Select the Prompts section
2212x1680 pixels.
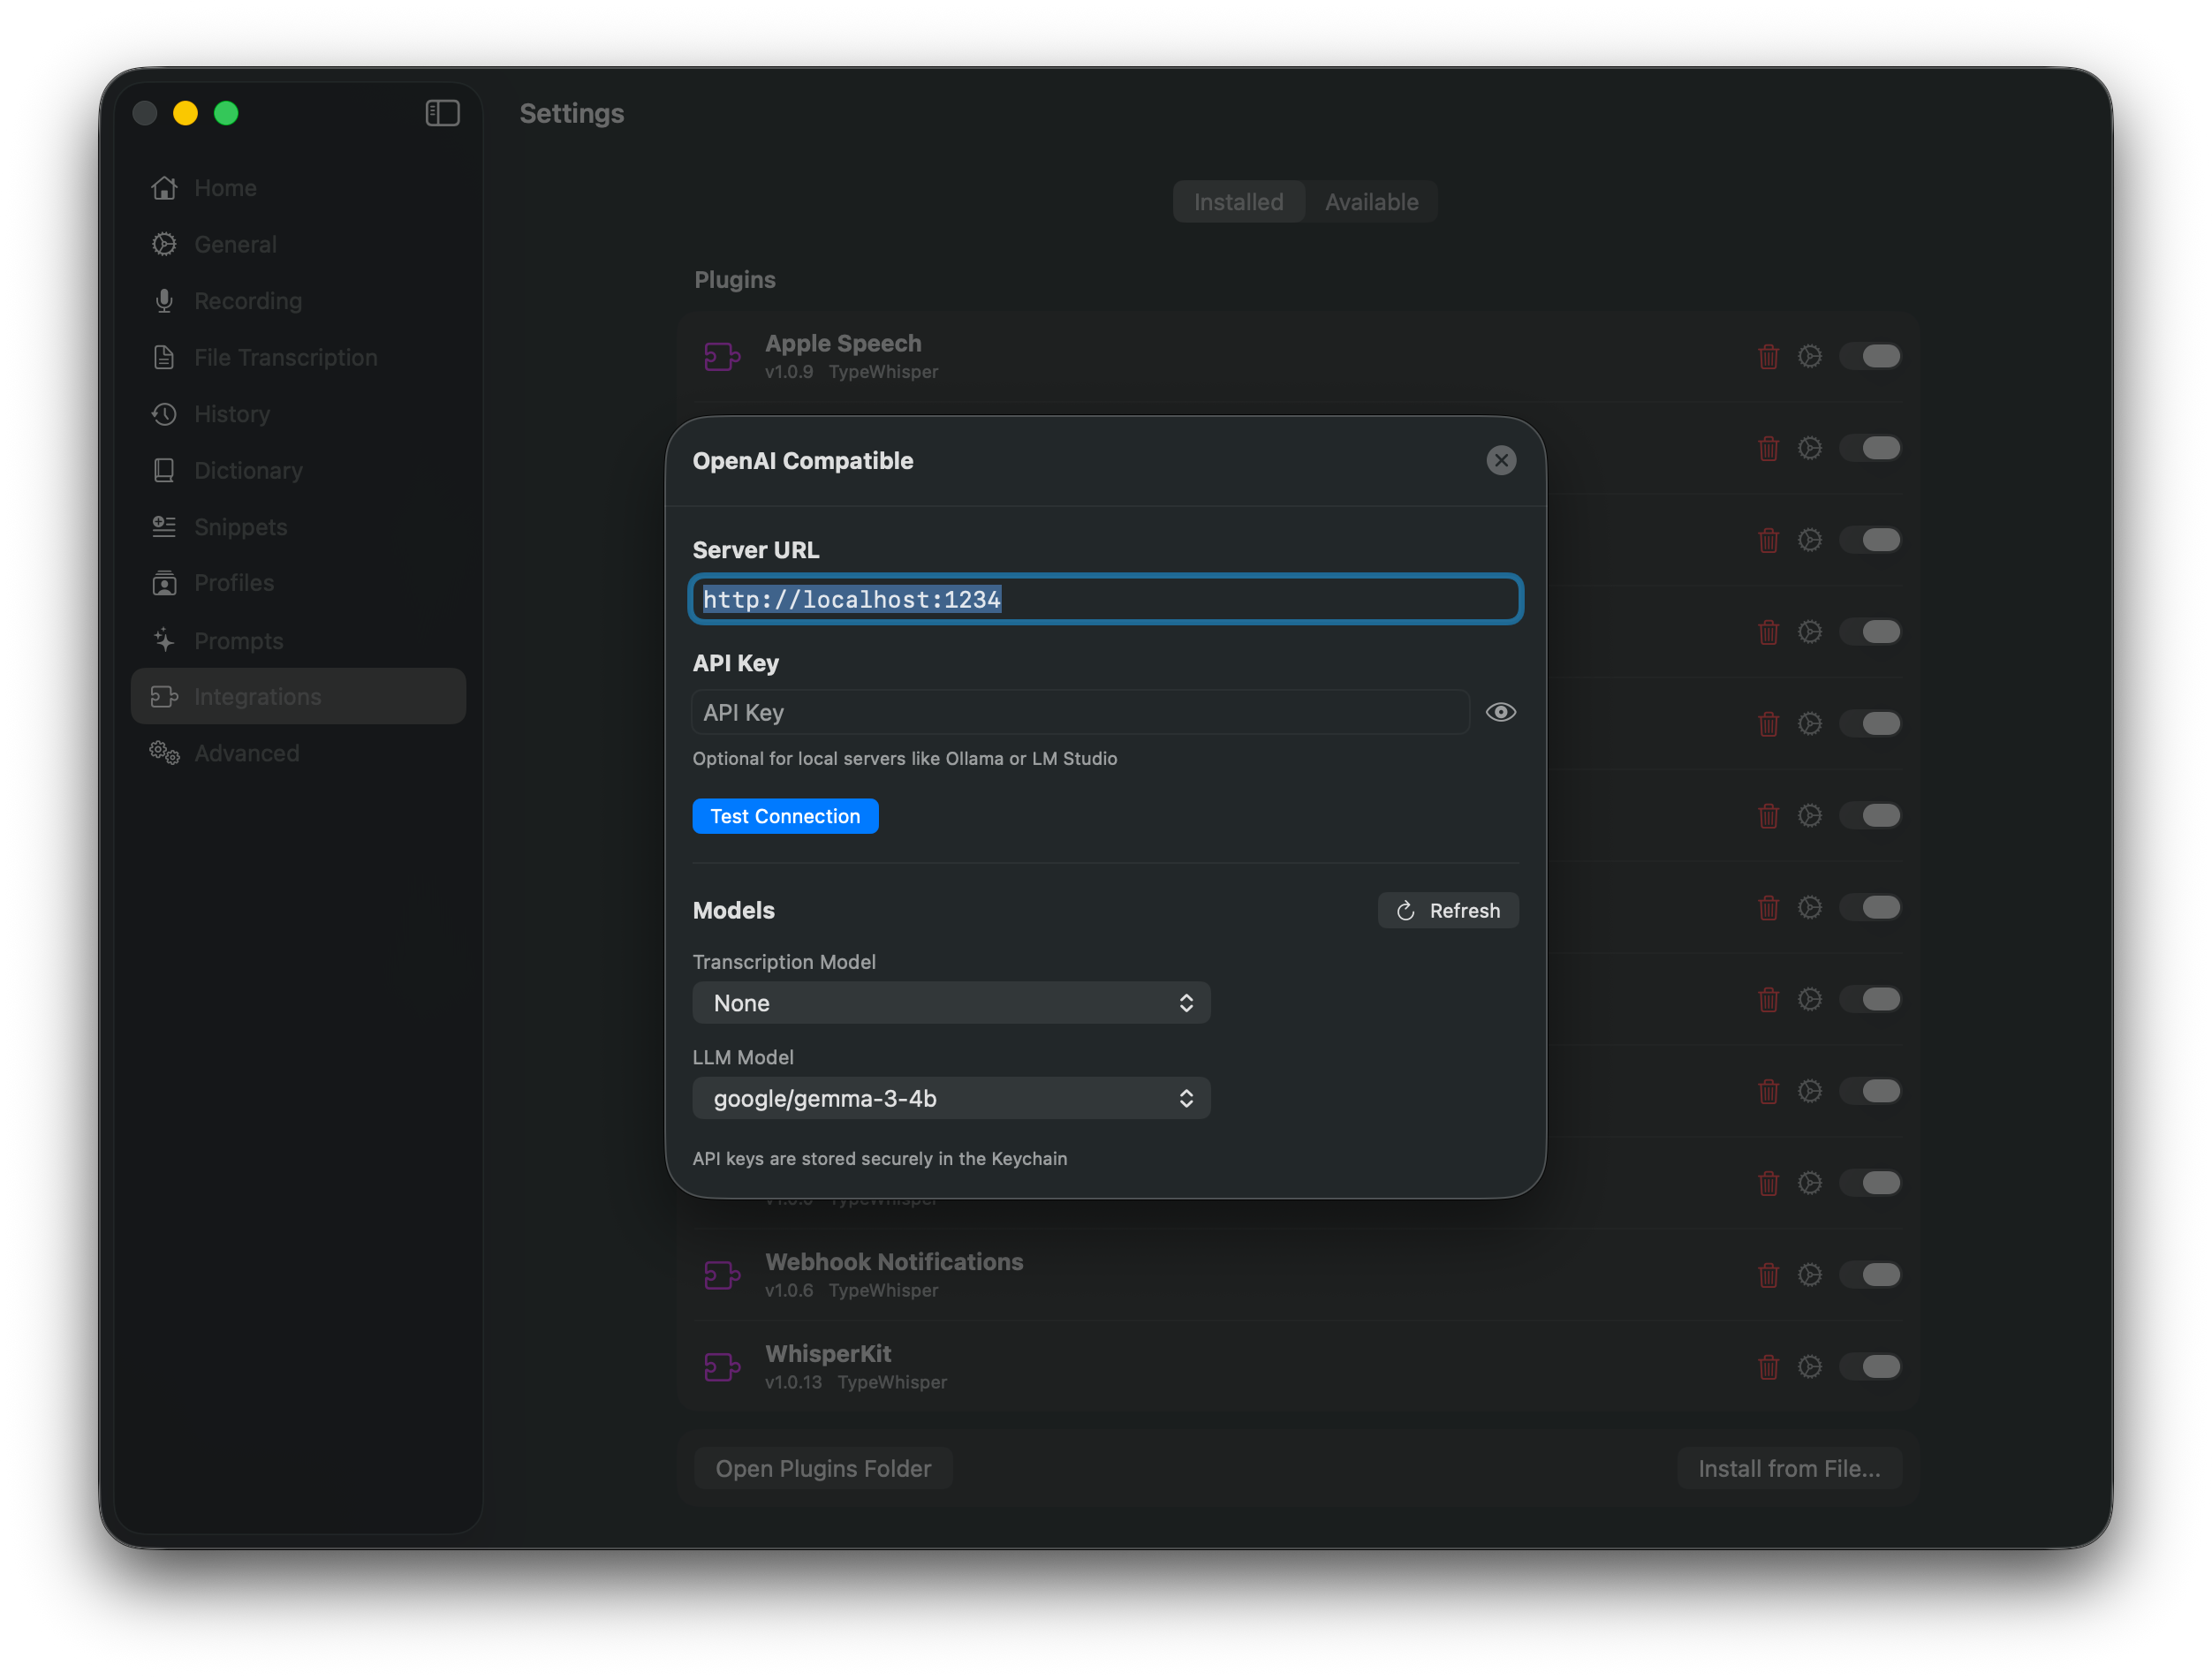239,640
